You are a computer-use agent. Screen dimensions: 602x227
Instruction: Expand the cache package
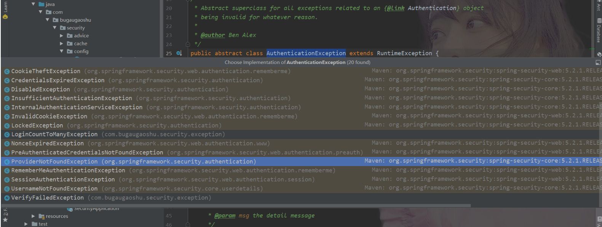coord(62,44)
